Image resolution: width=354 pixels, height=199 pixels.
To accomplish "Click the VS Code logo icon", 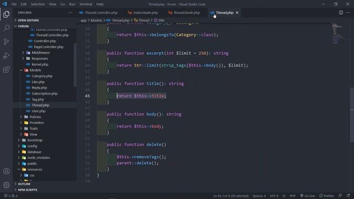I will click(x=4, y=4).
